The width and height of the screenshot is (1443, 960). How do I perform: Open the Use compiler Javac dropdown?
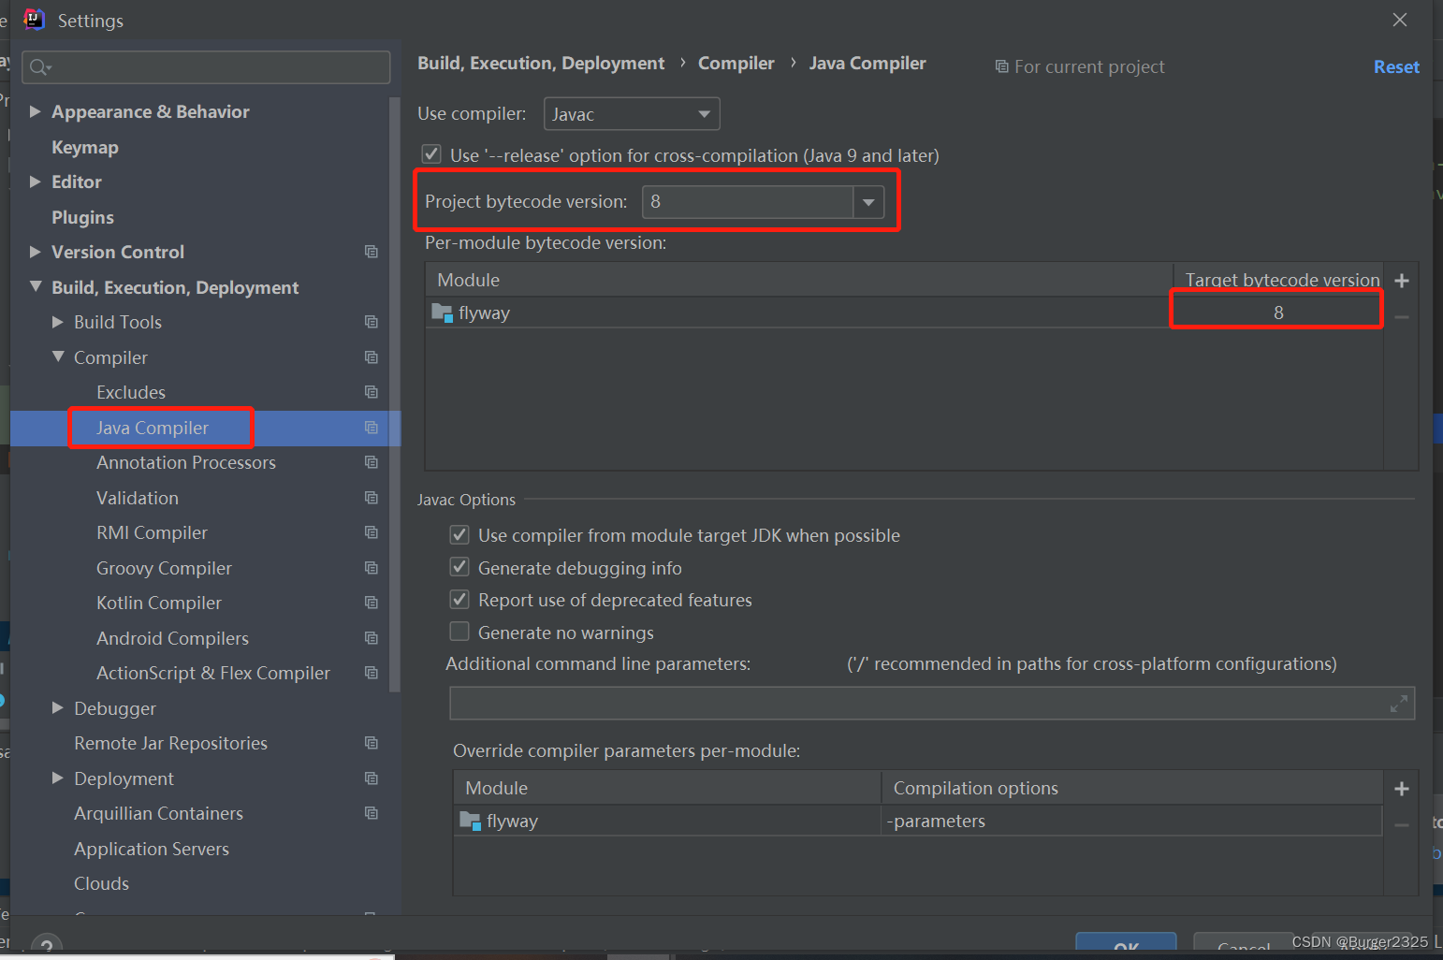click(632, 114)
